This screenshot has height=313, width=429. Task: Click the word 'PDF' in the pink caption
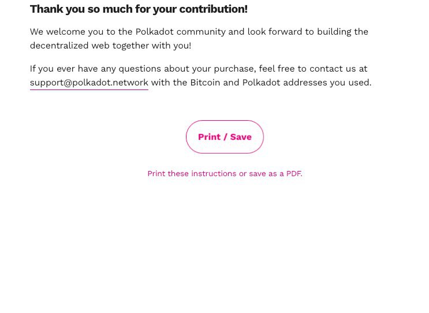coord(294,173)
